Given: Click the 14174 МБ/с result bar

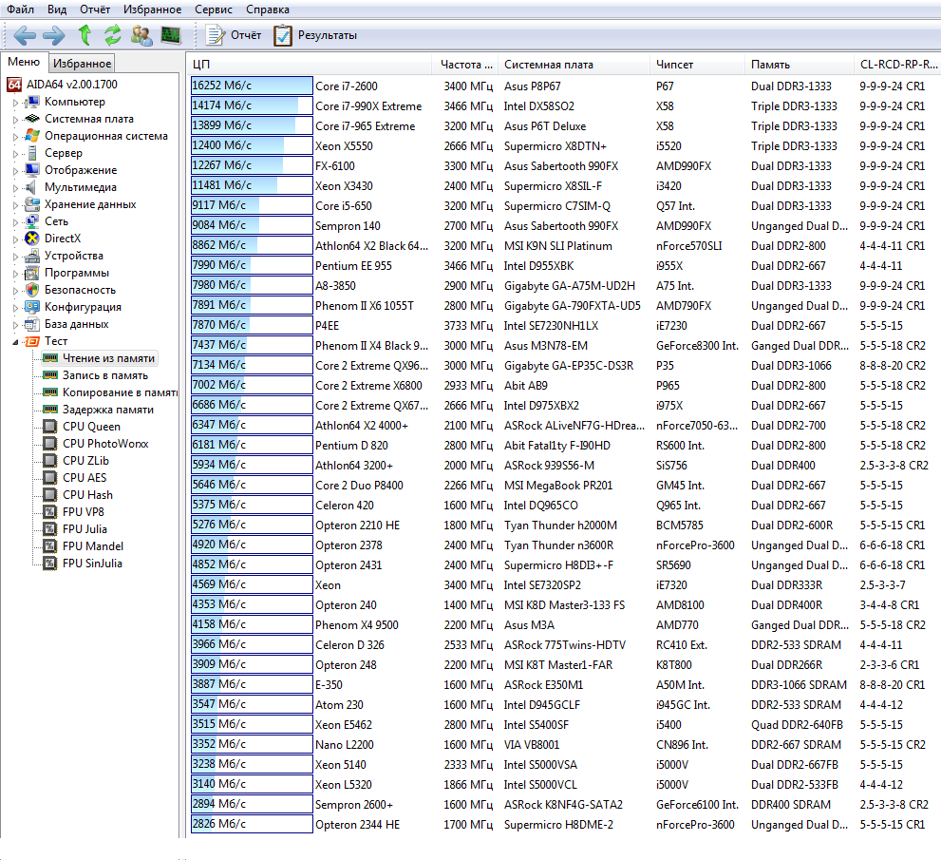Looking at the screenshot, I should coord(252,105).
